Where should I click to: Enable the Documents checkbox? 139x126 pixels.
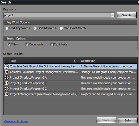27,44
